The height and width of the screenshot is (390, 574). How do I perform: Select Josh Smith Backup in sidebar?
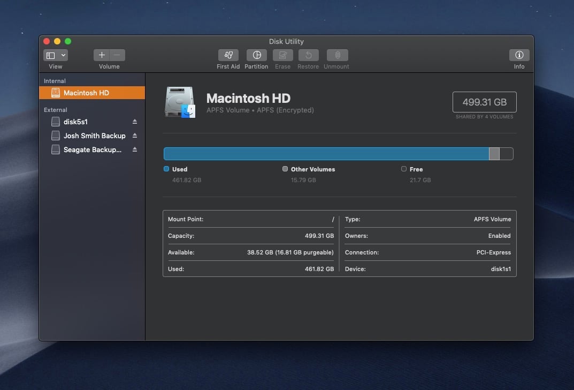point(92,136)
